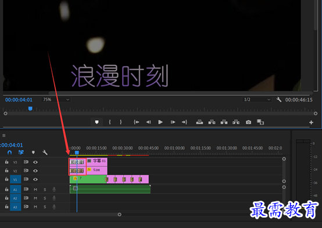Open the timeline panel hamburger menu
Image resolution: width=322 pixels, height=228 pixels.
pos(4,136)
